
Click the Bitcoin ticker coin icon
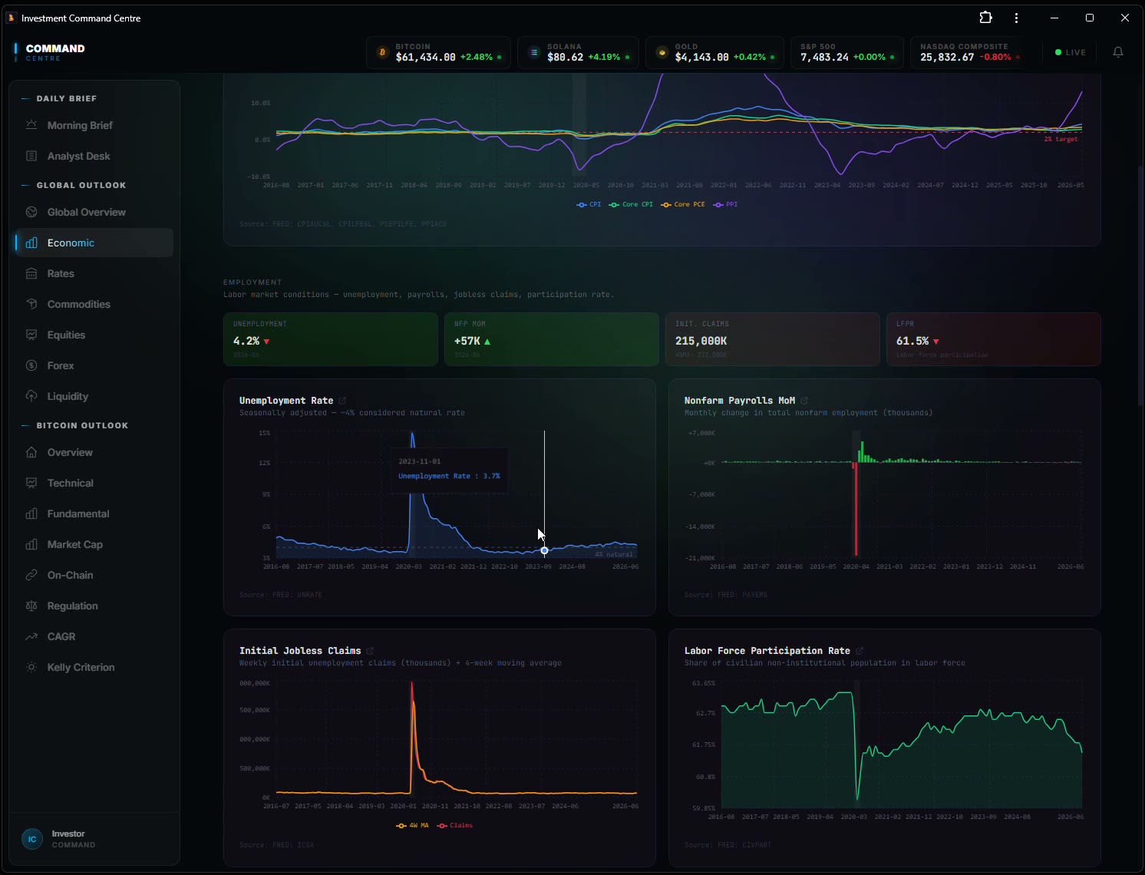[382, 53]
